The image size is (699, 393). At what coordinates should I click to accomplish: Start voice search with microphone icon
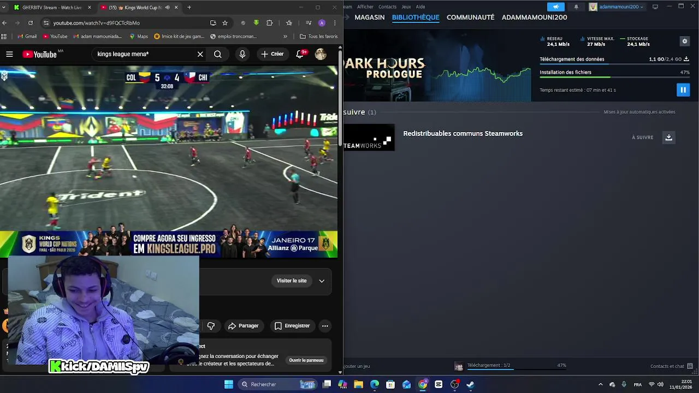(x=242, y=54)
